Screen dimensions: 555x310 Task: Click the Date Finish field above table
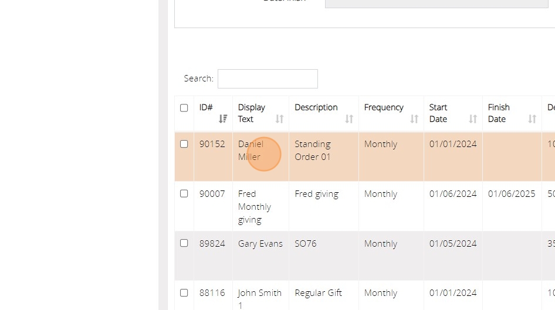[428, 3]
